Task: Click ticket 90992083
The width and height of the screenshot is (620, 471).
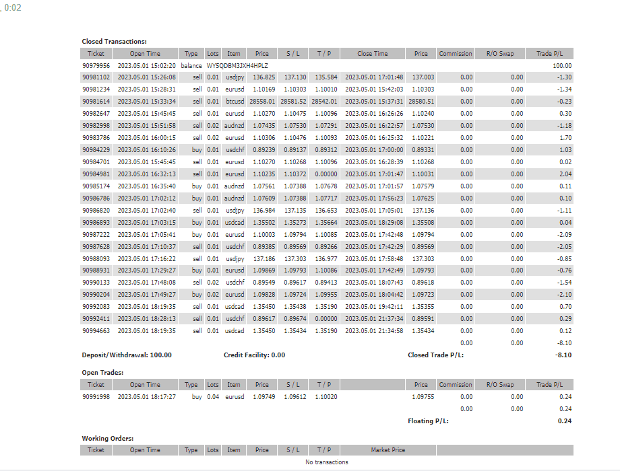Action: coord(96,307)
